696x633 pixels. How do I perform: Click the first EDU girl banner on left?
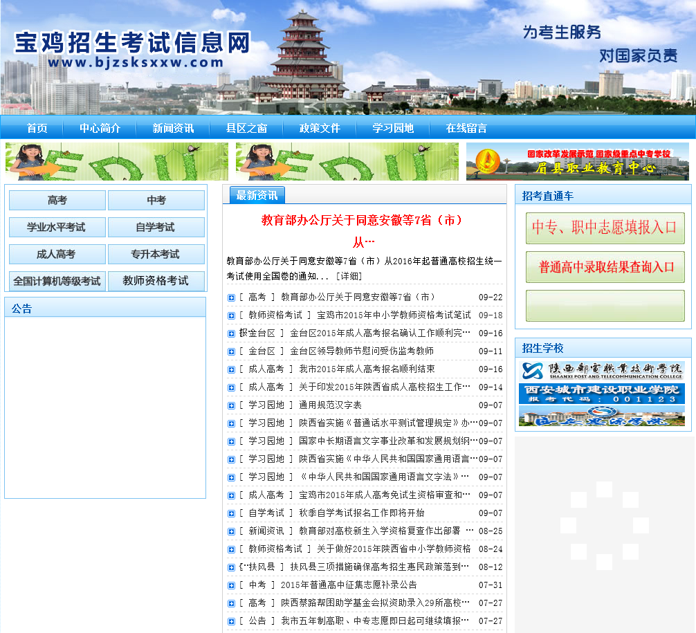point(117,162)
